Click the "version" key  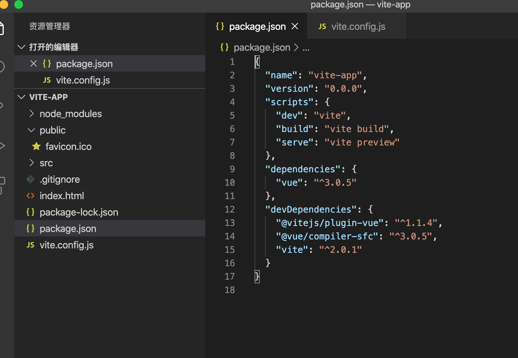tap(290, 89)
